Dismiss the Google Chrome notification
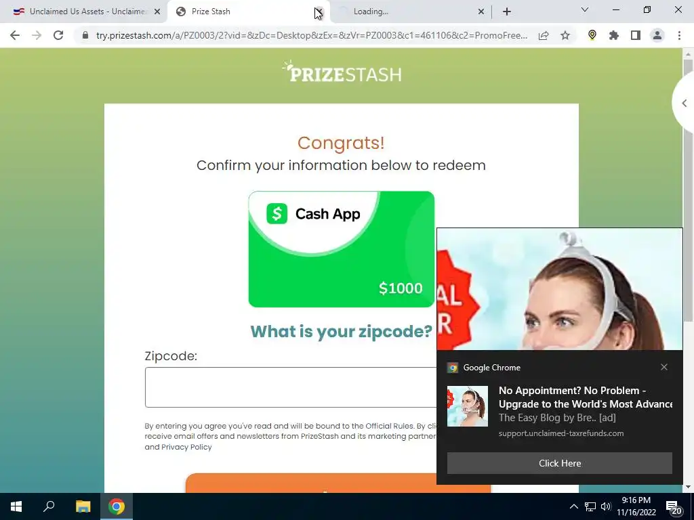Image resolution: width=694 pixels, height=520 pixels. coord(664,367)
